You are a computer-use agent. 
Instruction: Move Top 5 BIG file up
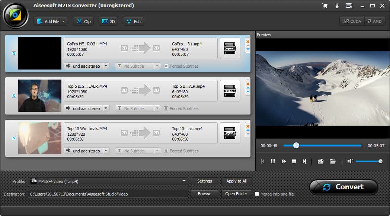(248, 88)
